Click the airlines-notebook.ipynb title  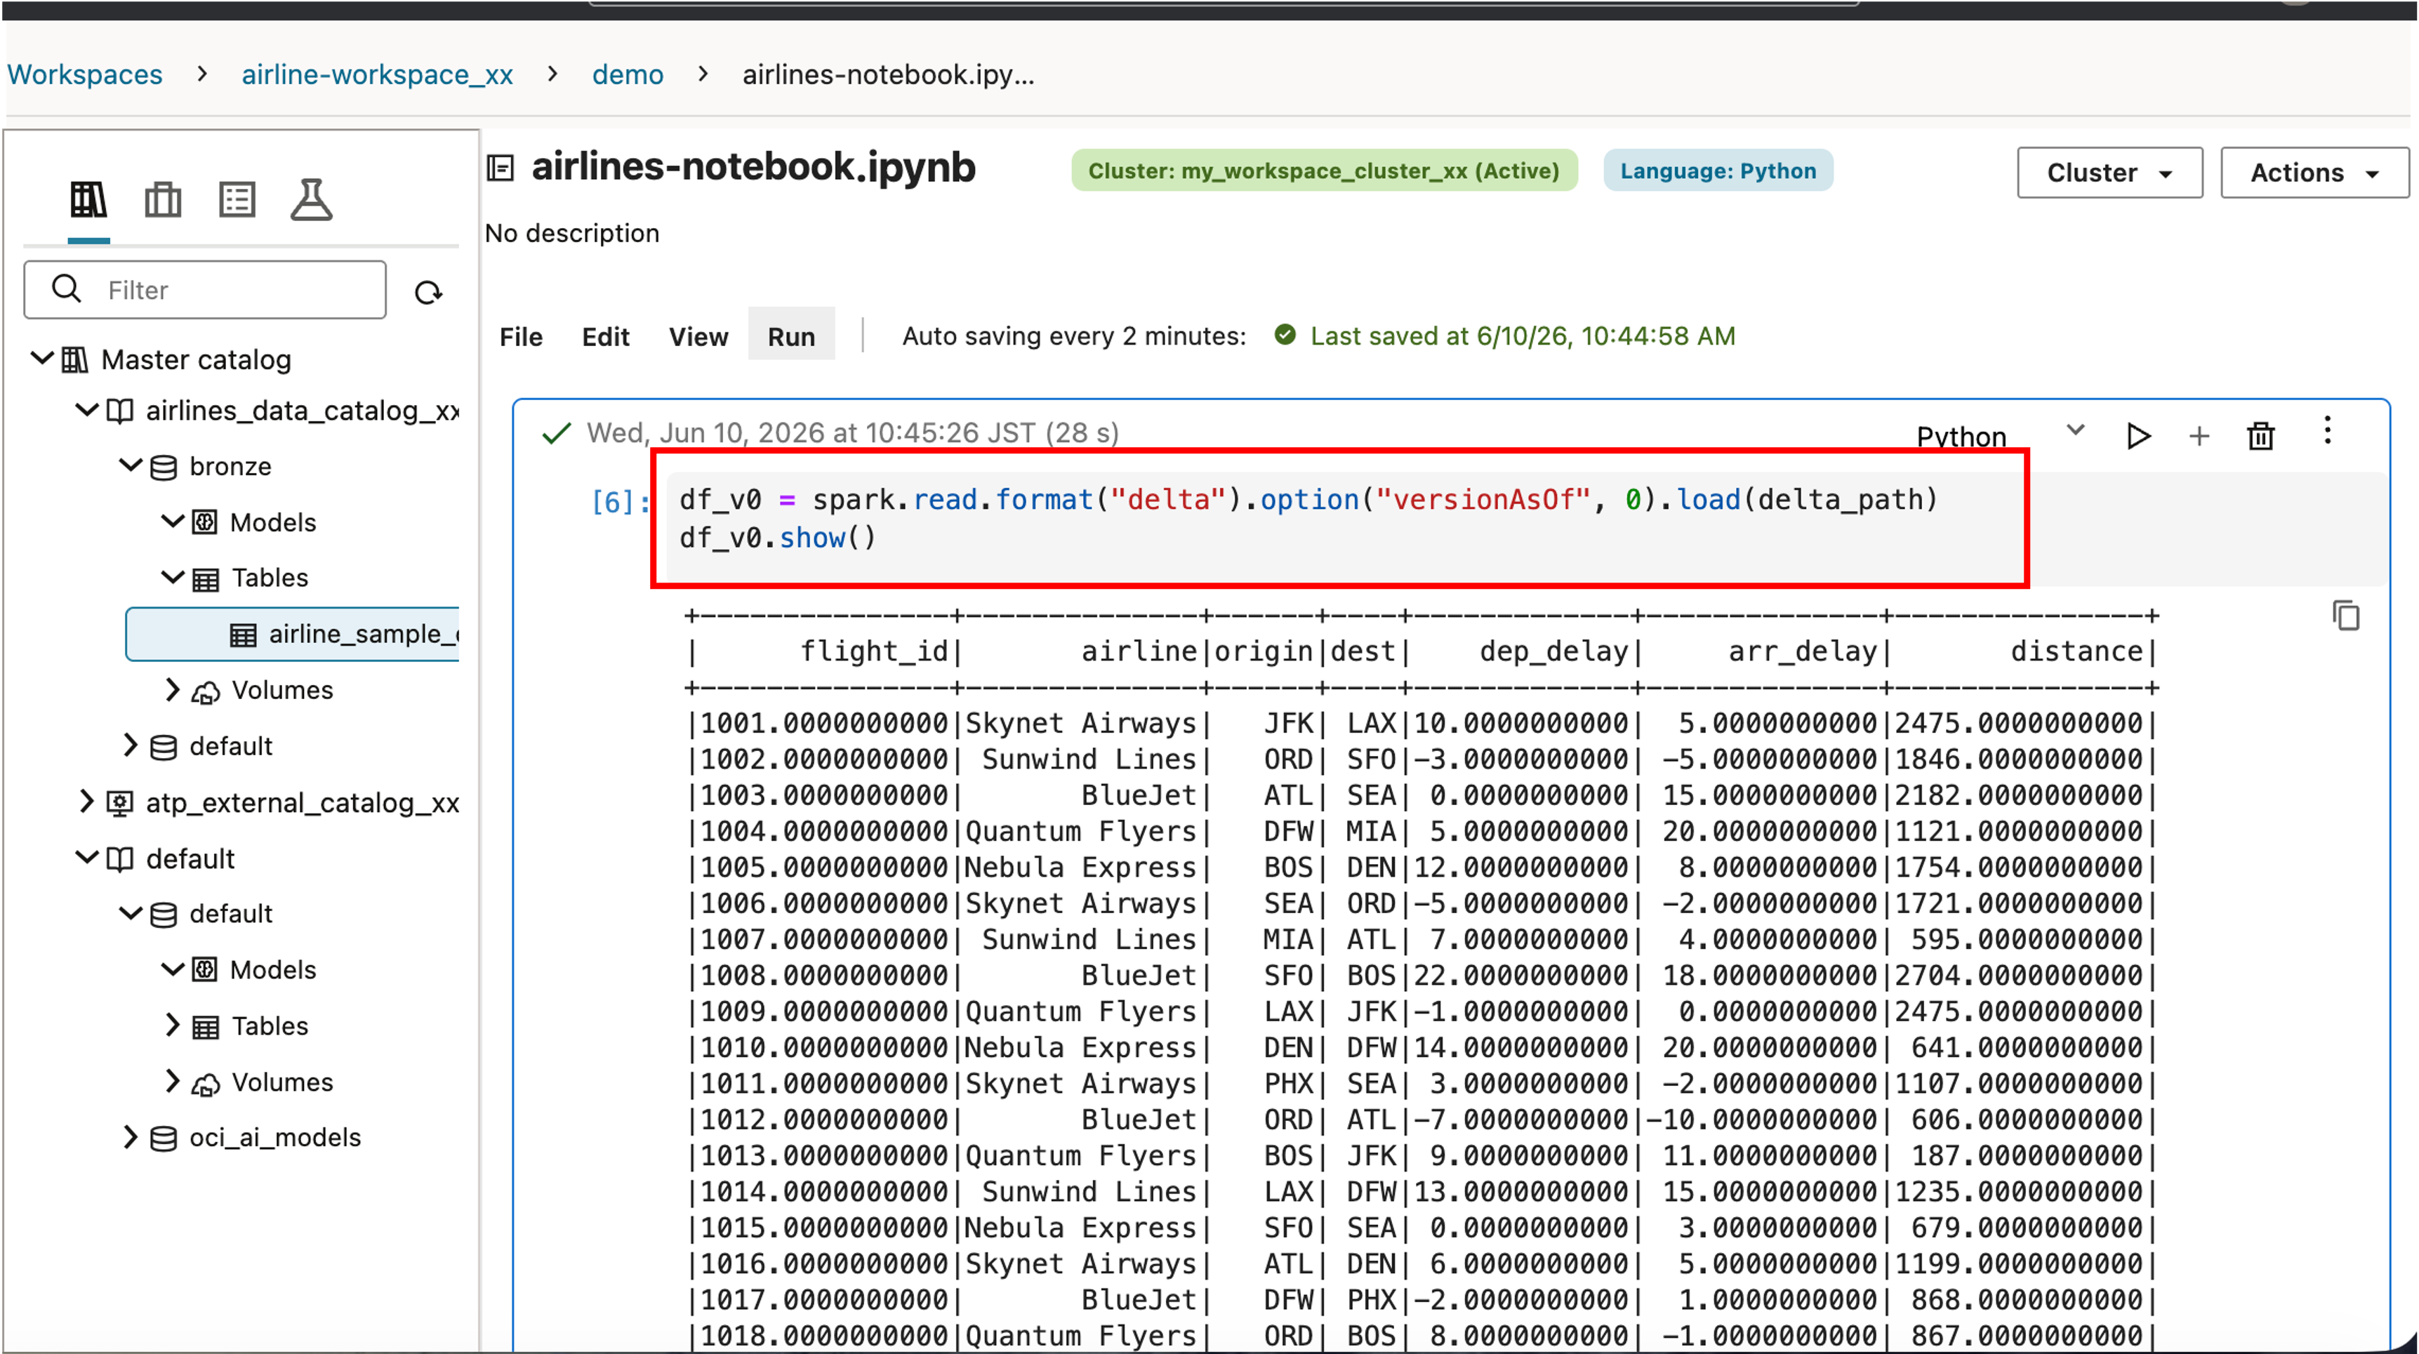click(x=753, y=167)
